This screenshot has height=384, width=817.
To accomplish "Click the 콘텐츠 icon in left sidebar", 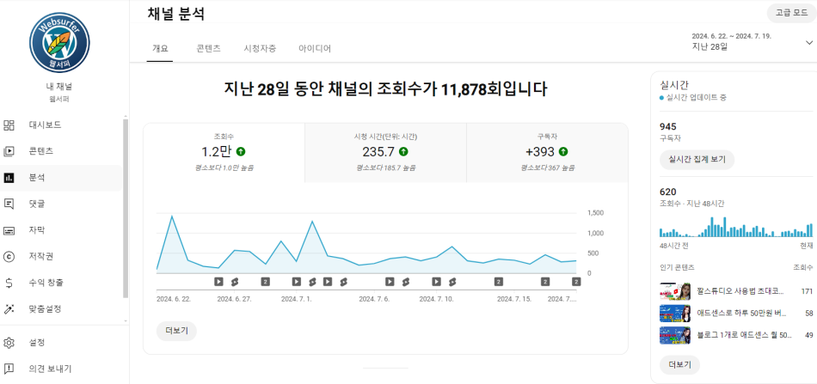I will click(9, 151).
